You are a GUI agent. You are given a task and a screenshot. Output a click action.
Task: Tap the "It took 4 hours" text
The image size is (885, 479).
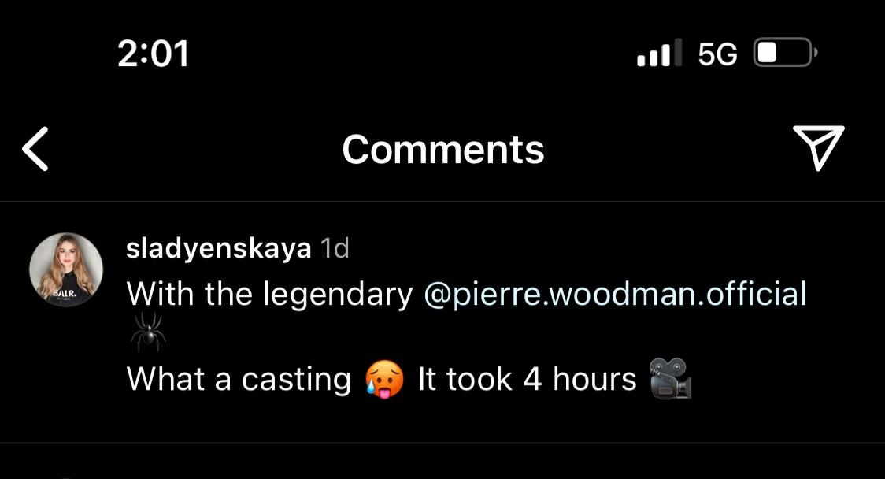pyautogui.click(x=527, y=379)
